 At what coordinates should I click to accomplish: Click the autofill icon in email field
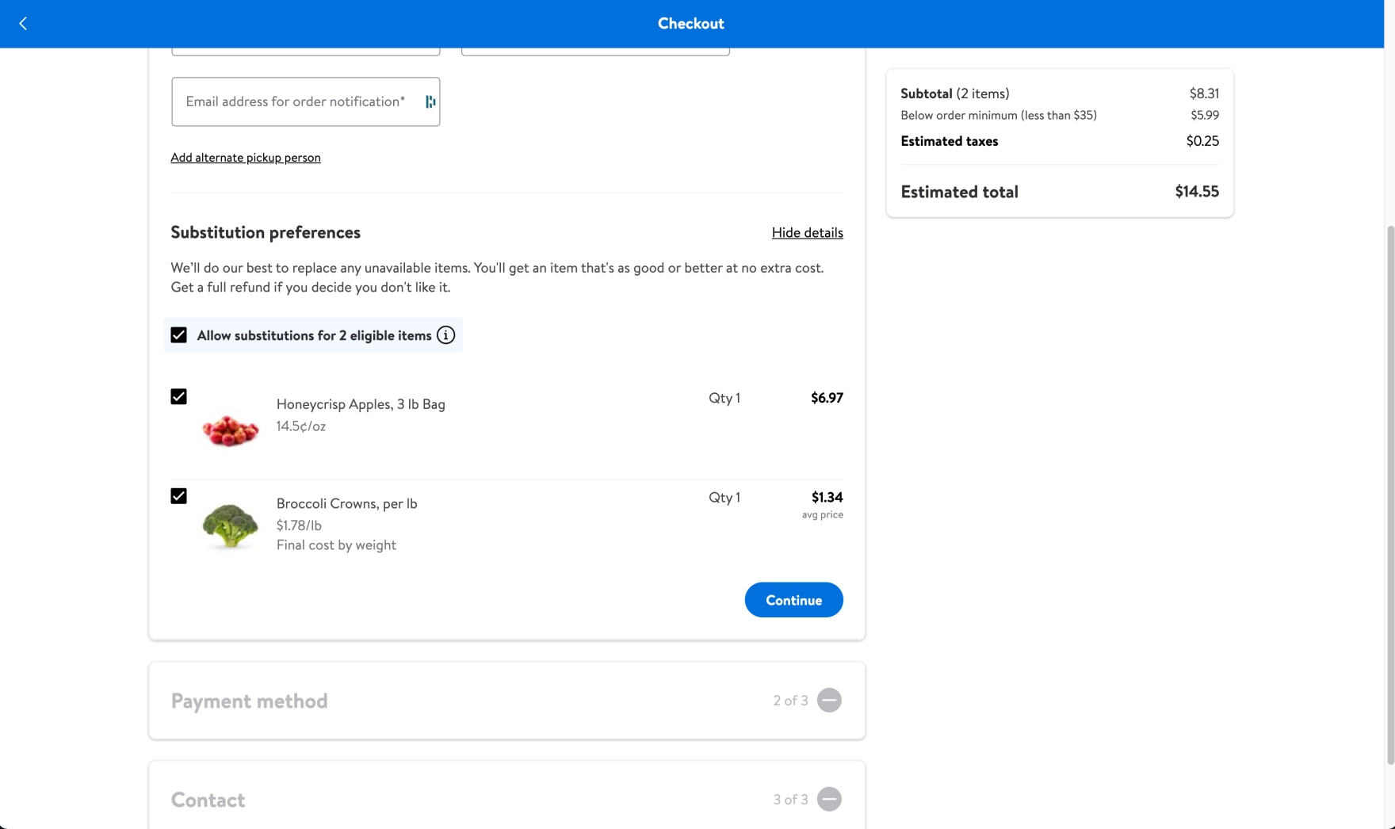point(430,101)
